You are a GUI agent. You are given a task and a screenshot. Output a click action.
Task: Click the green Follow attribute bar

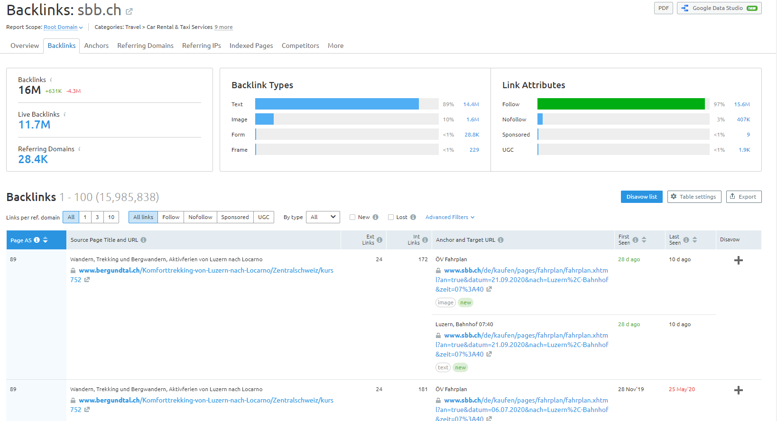pos(621,104)
